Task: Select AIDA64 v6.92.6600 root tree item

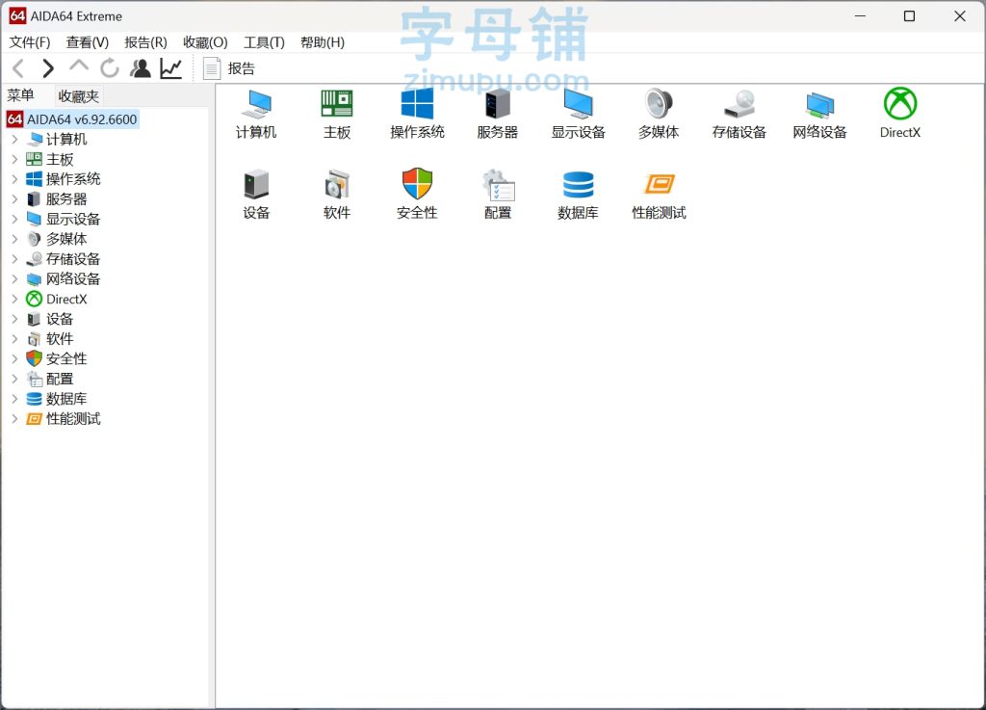Action: pyautogui.click(x=82, y=119)
